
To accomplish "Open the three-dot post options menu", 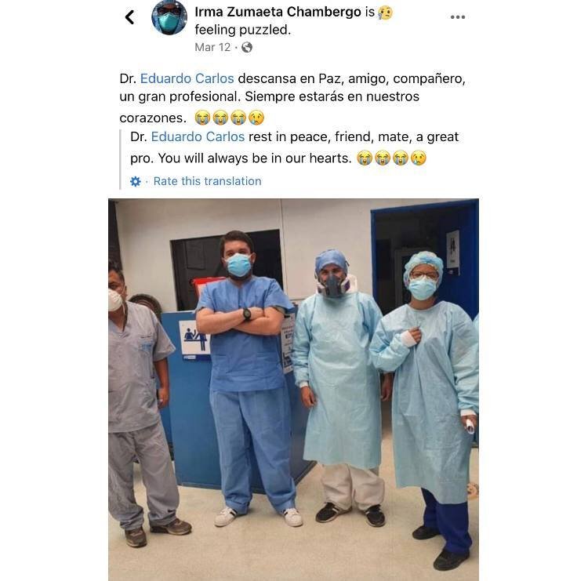I will coord(458,17).
